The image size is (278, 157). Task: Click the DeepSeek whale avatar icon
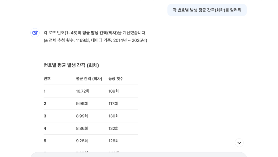[35, 33]
